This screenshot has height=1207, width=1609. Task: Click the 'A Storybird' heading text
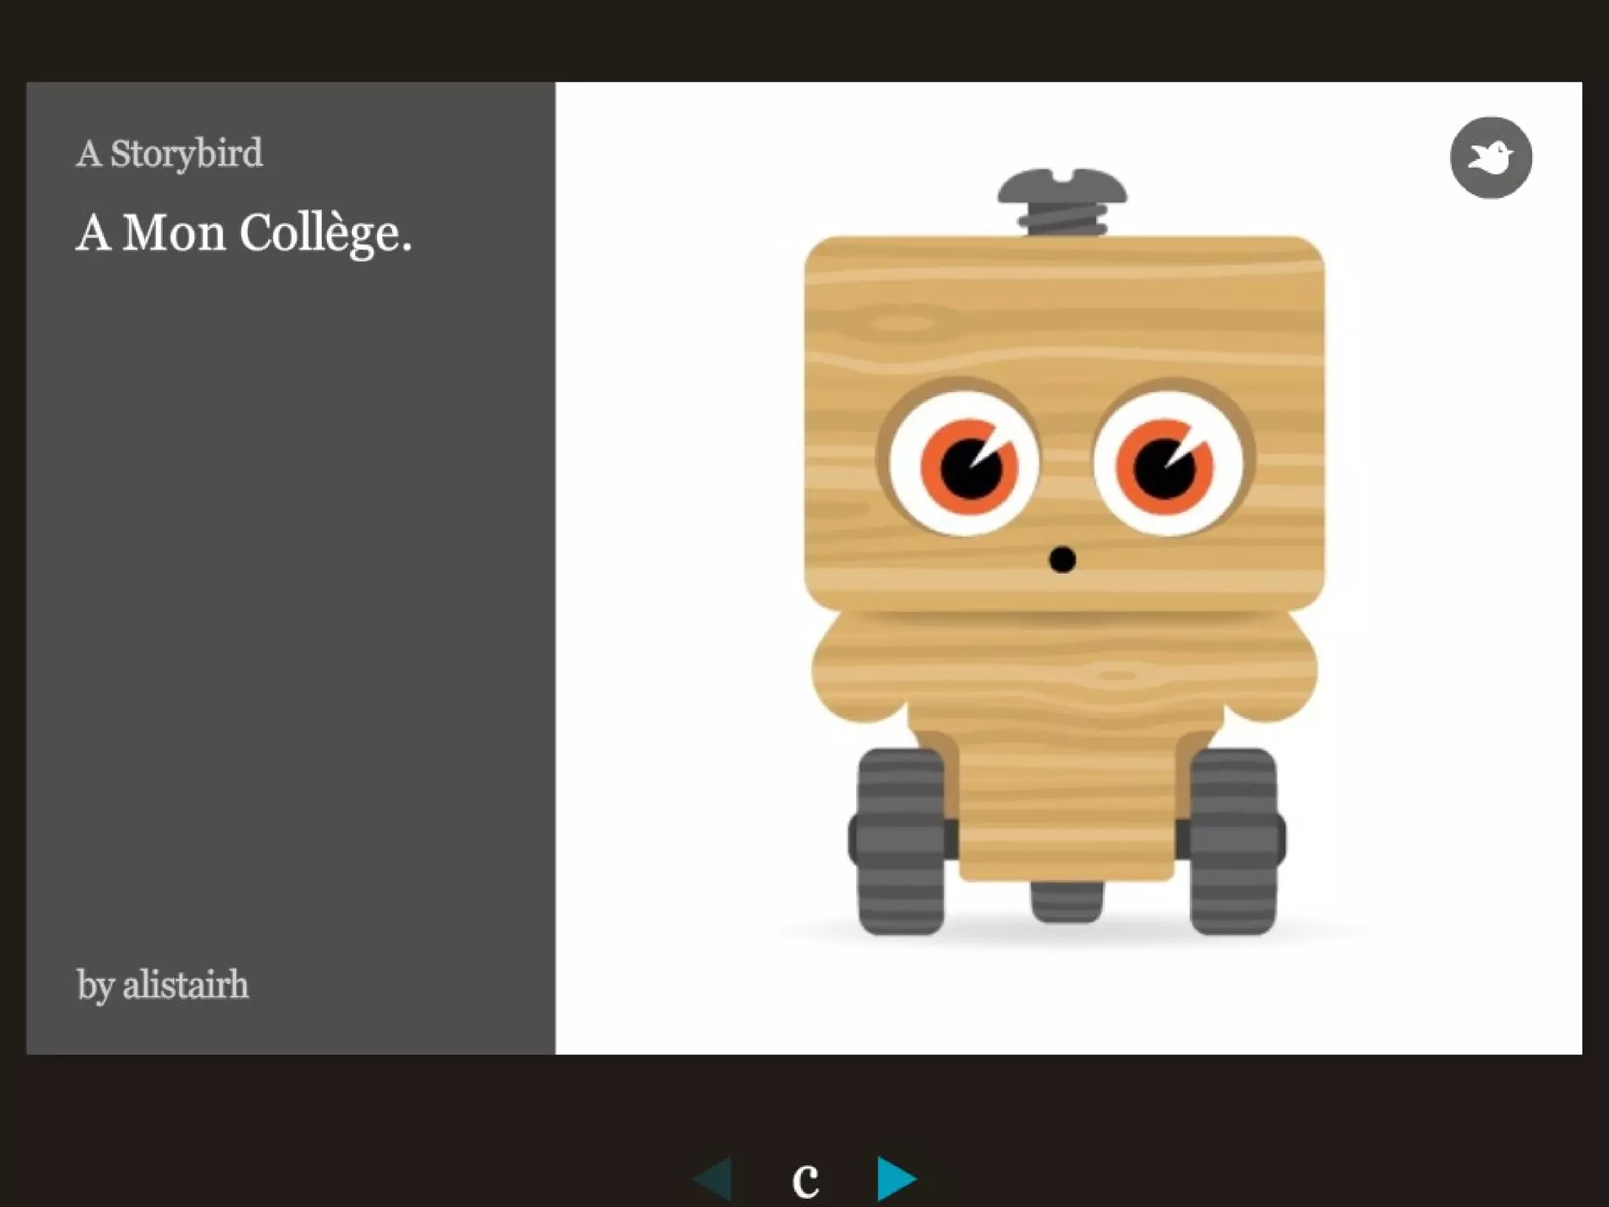point(170,153)
